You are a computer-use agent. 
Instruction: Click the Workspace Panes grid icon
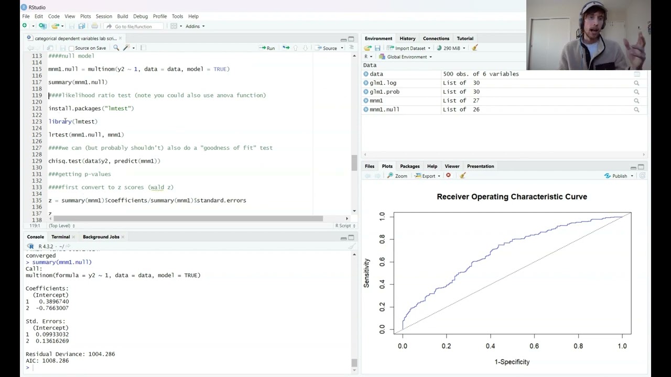coord(174,26)
